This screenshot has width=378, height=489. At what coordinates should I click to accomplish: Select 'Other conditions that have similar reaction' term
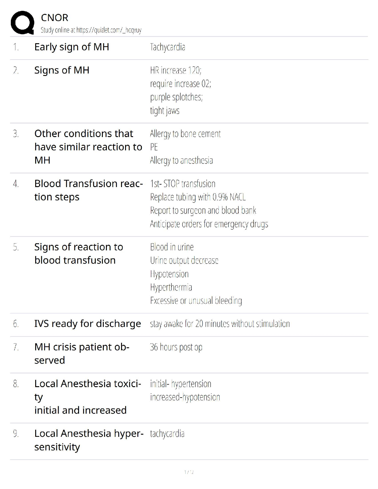tap(88, 147)
